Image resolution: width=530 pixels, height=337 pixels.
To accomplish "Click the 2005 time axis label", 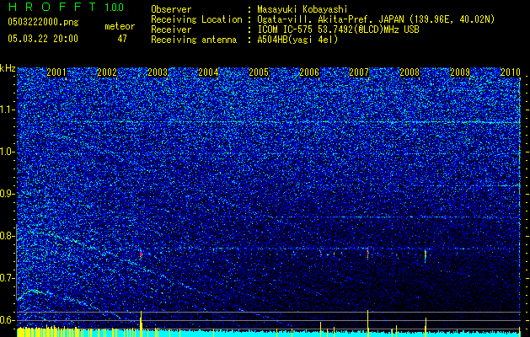I will pos(259,72).
